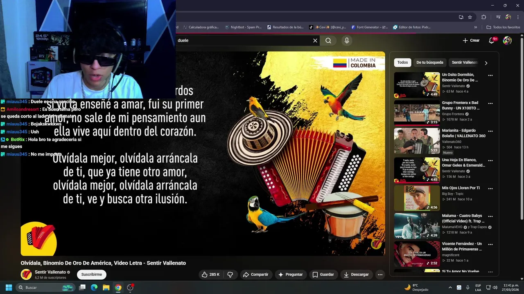Click the Sentir Vallenato channel avatar

click(26, 274)
